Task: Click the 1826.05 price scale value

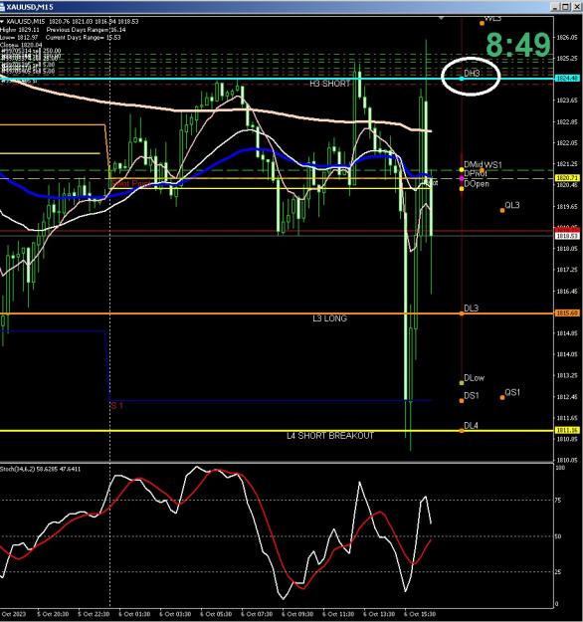Action: point(567,37)
